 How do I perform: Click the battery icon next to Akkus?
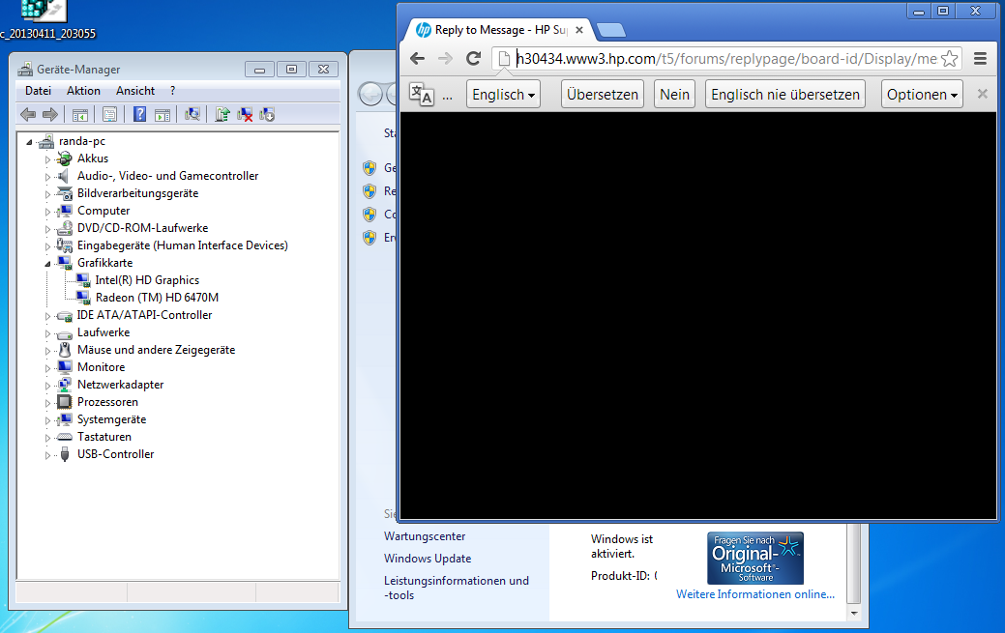coord(64,158)
